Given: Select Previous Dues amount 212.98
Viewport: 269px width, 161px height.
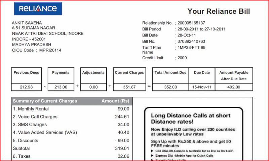Looking at the screenshot, I should click(26, 87).
